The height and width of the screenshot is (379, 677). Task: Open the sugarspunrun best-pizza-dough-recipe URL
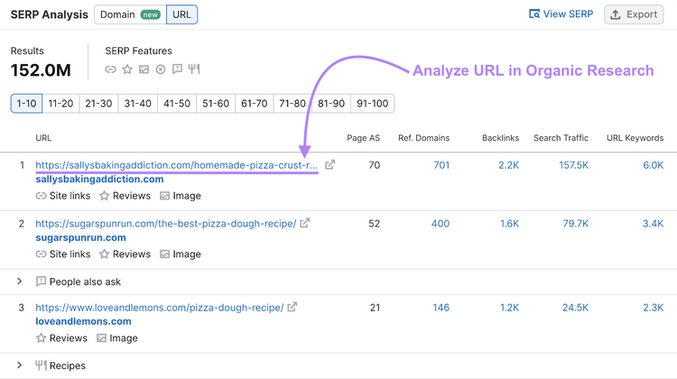[x=166, y=224]
